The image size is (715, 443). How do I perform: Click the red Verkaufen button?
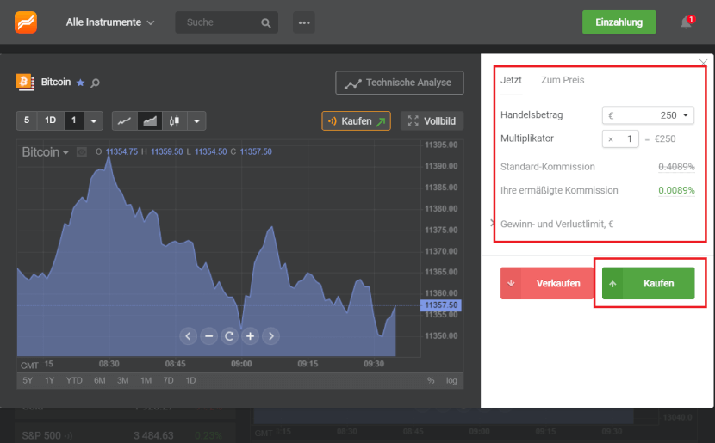[x=547, y=283]
